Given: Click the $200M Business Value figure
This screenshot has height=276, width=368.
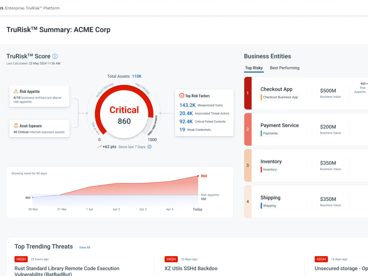Looking at the screenshot, I should 328,127.
